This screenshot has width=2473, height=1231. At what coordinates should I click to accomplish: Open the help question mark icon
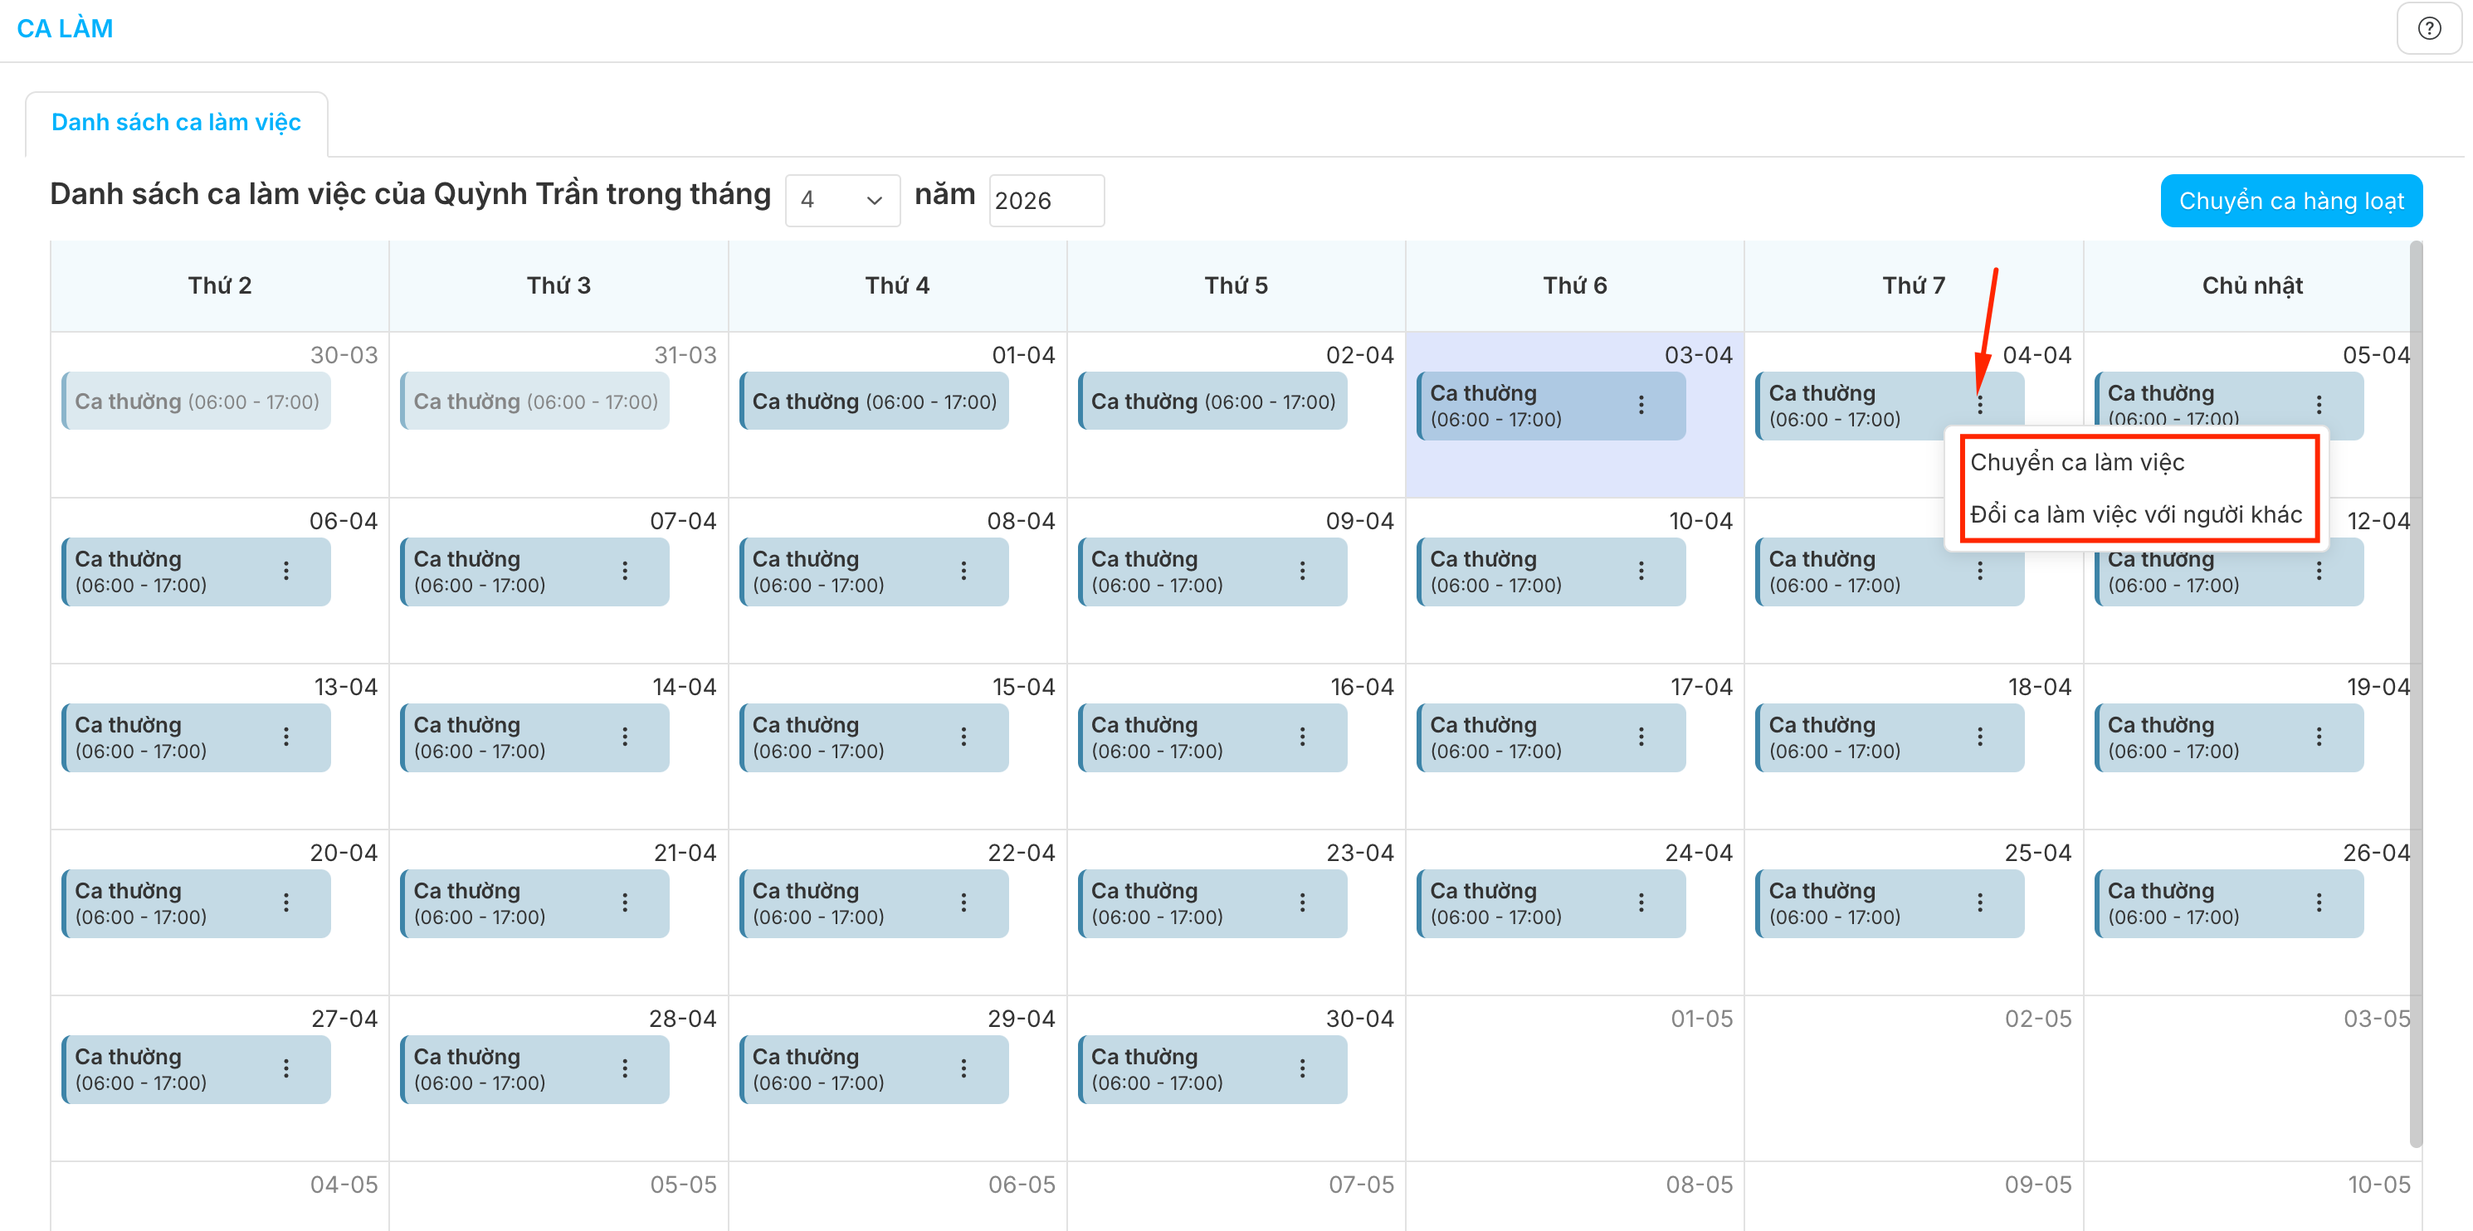tap(2429, 29)
